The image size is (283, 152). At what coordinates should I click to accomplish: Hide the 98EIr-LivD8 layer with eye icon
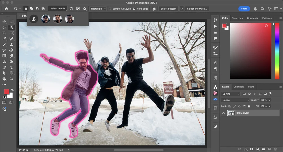tap(224, 113)
